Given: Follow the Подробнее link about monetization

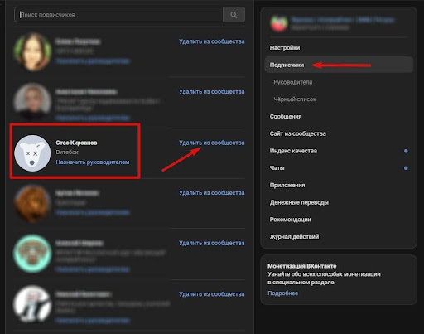Looking at the screenshot, I should [282, 293].
